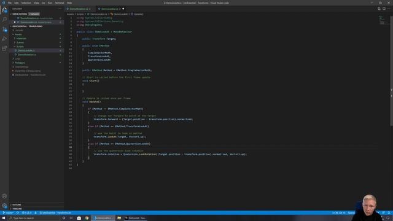Open Run and Debug view in activity bar
The width and height of the screenshot is (393, 221).
[4, 39]
